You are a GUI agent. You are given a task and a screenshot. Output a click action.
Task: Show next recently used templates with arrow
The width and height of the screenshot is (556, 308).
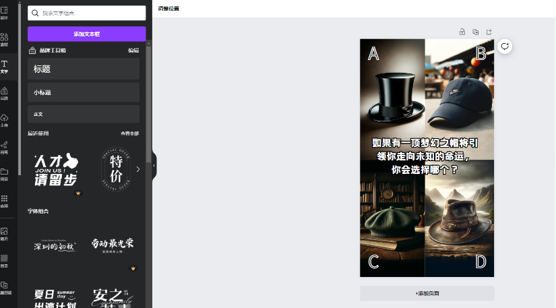click(x=138, y=169)
